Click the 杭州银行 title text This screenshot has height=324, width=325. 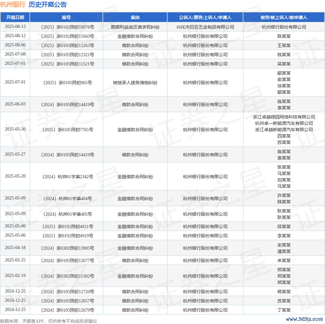tap(13, 4)
